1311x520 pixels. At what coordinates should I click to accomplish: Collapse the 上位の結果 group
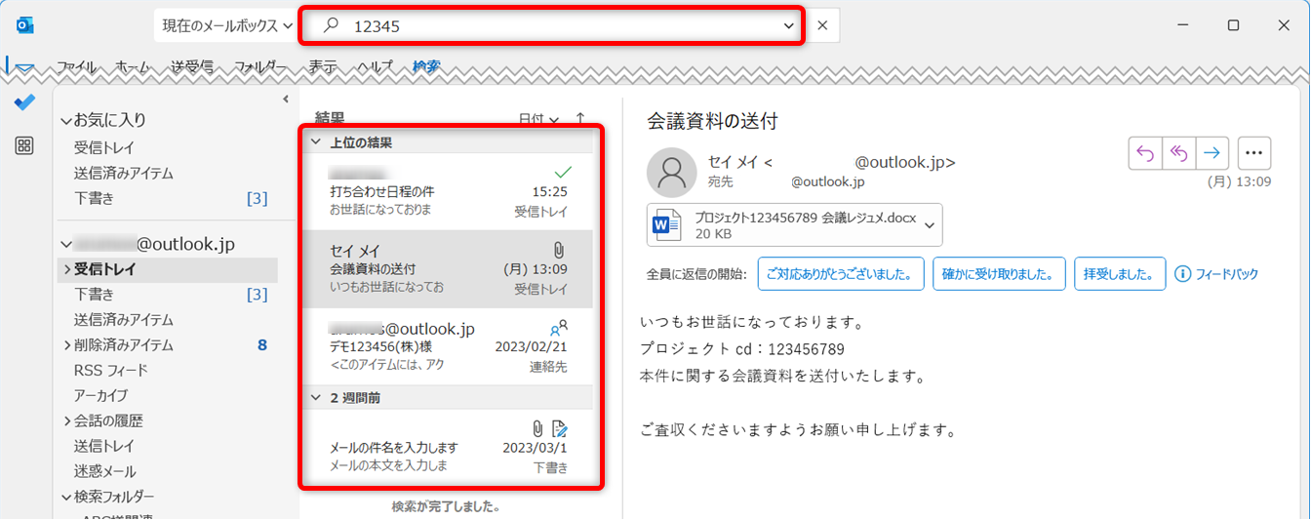(315, 142)
